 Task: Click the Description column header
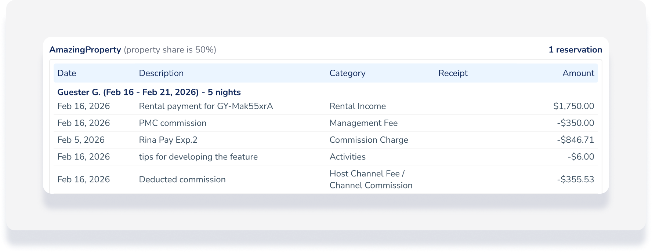pos(161,73)
